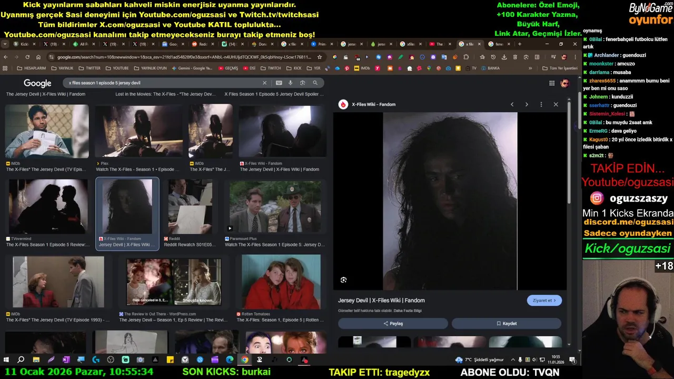Open Gemini bookmark
674x379 pixels.
[192, 68]
